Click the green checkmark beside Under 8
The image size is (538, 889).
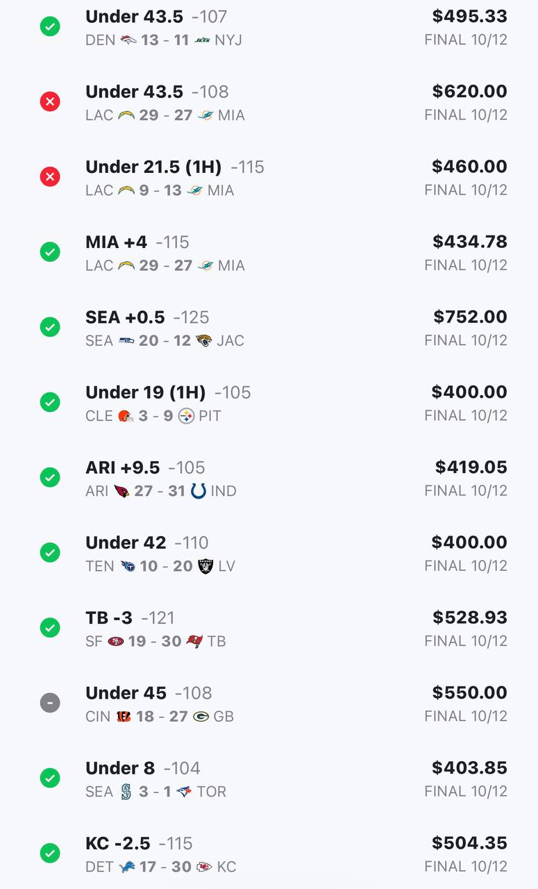pos(50,778)
